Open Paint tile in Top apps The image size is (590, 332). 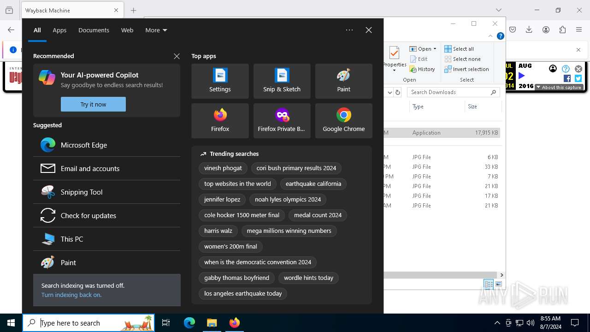tap(343, 81)
